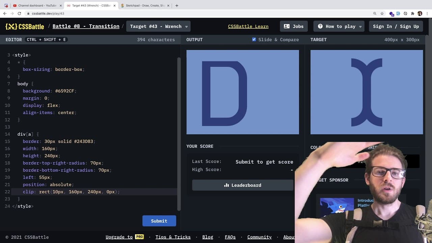The height and width of the screenshot is (243, 432).
Task: Click the padlock site info icon
Action: [28, 13]
